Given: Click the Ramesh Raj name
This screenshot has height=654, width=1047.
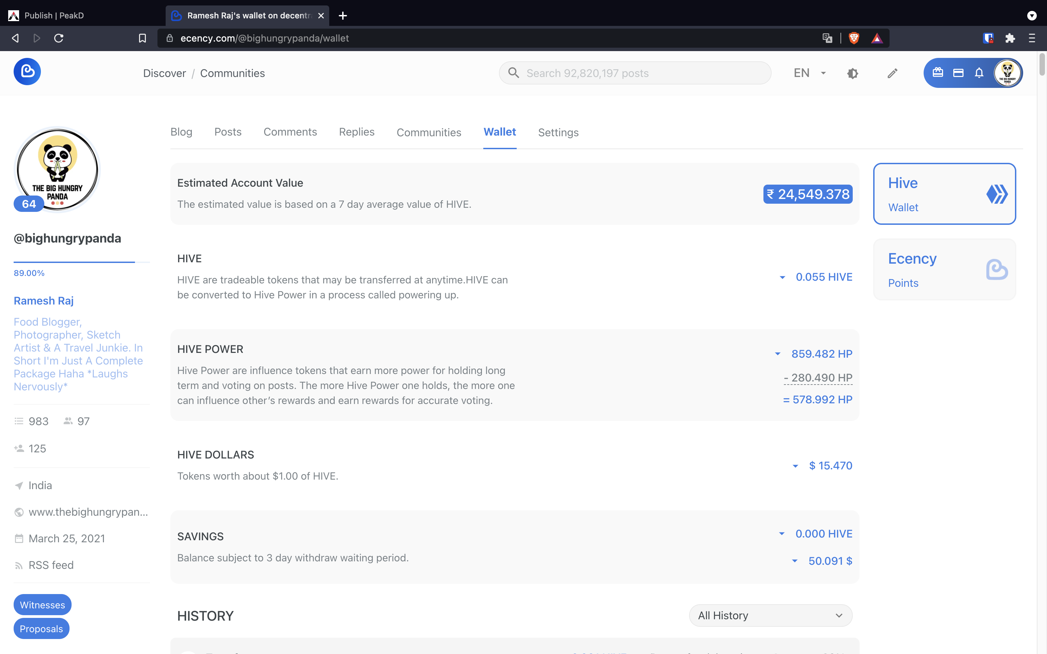Looking at the screenshot, I should (x=44, y=301).
